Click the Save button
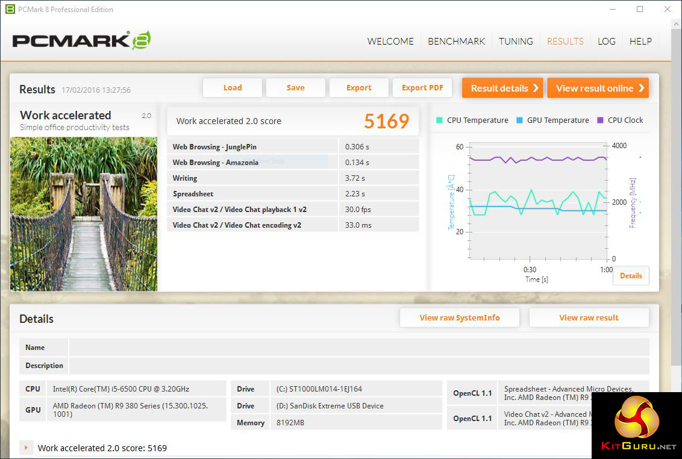 (x=295, y=88)
